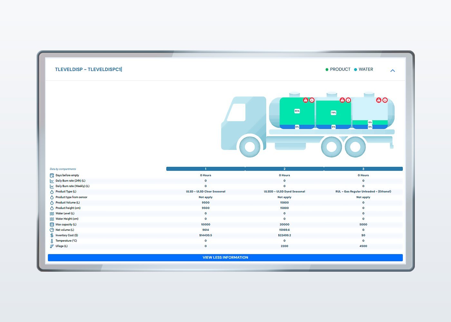
Task: Click the waves icon beside Water Height (cm)
Action: [52, 219]
